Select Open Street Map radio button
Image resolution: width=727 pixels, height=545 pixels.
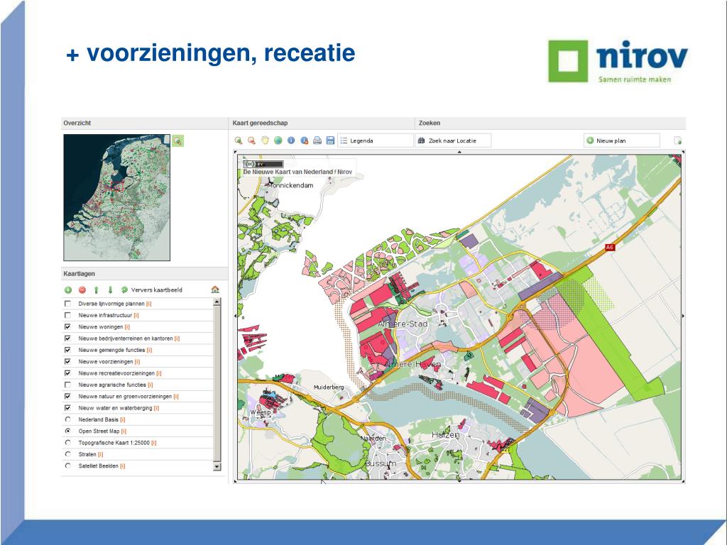[x=67, y=431]
